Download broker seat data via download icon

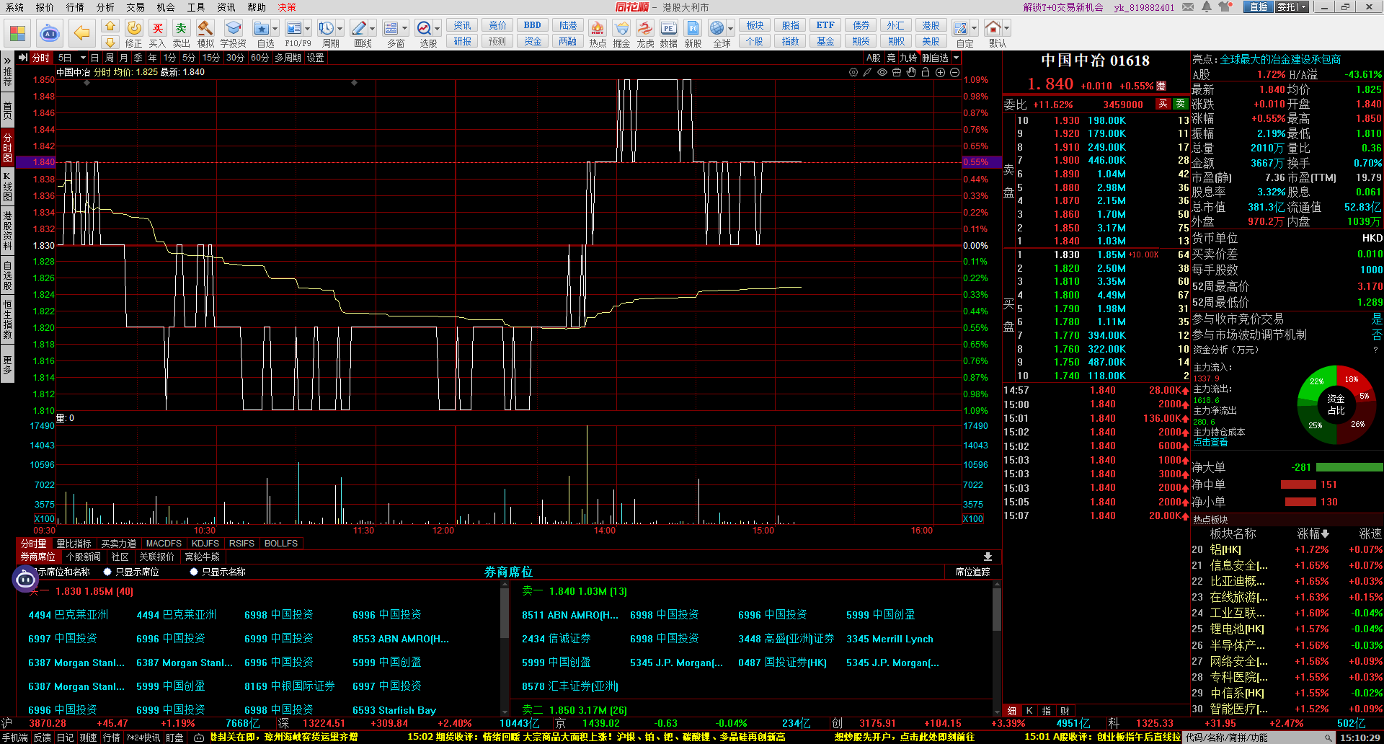click(988, 557)
